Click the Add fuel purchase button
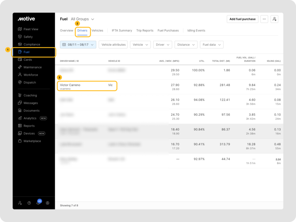This screenshot has height=222, width=296. point(242,19)
